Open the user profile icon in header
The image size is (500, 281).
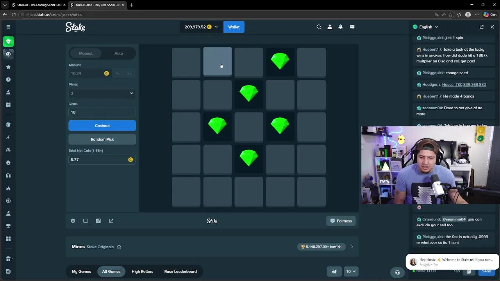point(330,27)
